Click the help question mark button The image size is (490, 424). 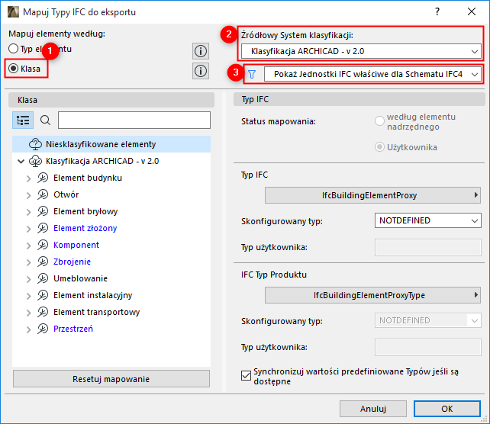pyautogui.click(x=437, y=12)
